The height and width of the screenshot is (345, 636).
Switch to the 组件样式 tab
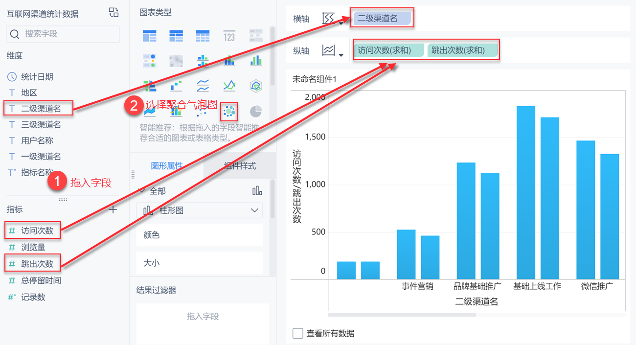[x=240, y=166]
